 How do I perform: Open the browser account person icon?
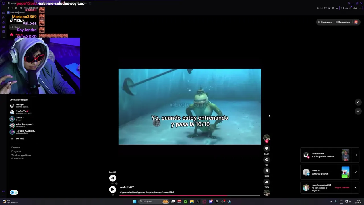pos(346,8)
